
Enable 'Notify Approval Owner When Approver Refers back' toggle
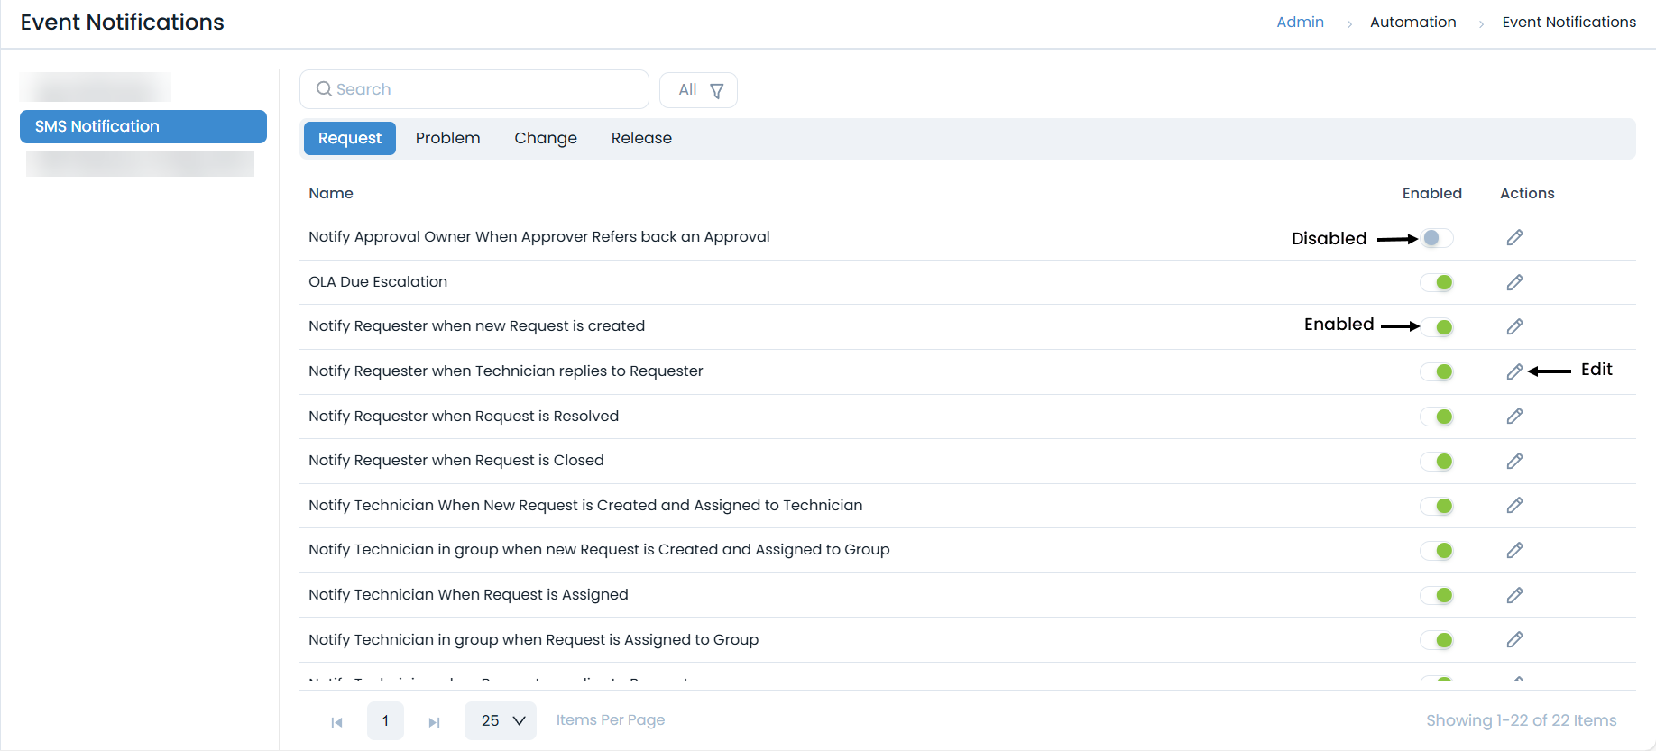[1437, 238]
